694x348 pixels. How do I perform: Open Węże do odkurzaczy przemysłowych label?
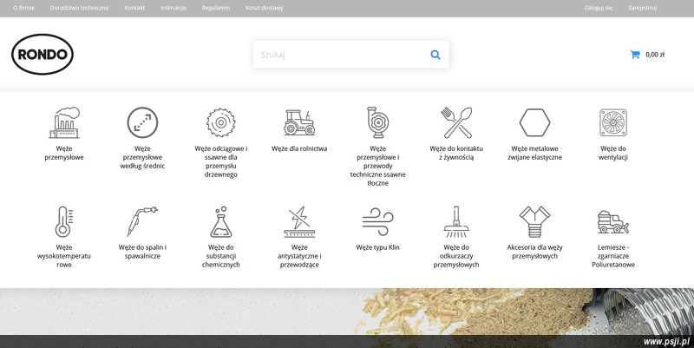point(456,256)
